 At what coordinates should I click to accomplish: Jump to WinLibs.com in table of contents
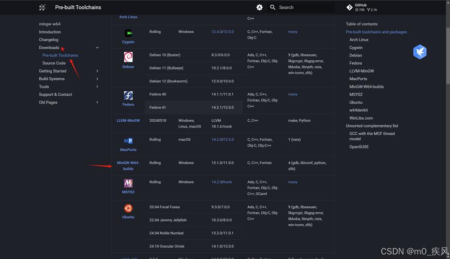coord(361,118)
